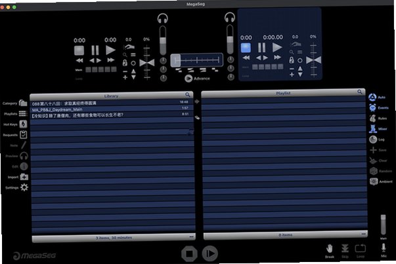Click the left deck down arrow
Viewport: 396px width, 264px height.
tap(133, 77)
